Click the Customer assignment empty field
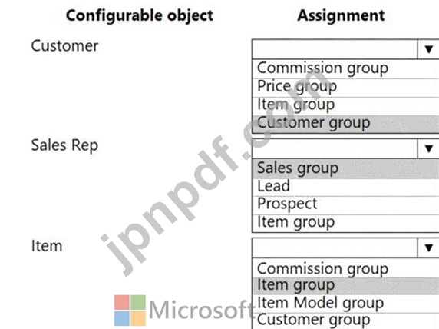The width and height of the screenshot is (439, 329). [x=335, y=49]
